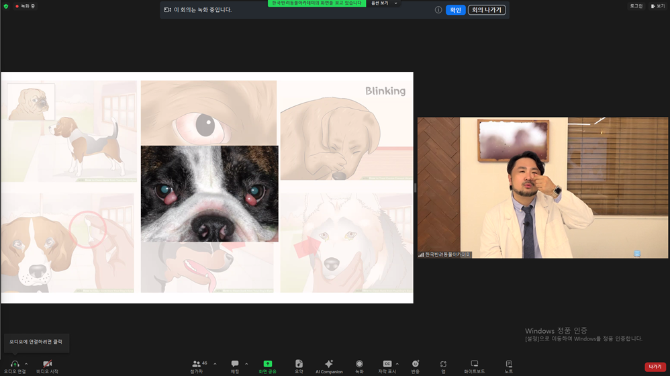670x376 pixels.
Task: Expand audio options arrow
Action: click(x=26, y=364)
